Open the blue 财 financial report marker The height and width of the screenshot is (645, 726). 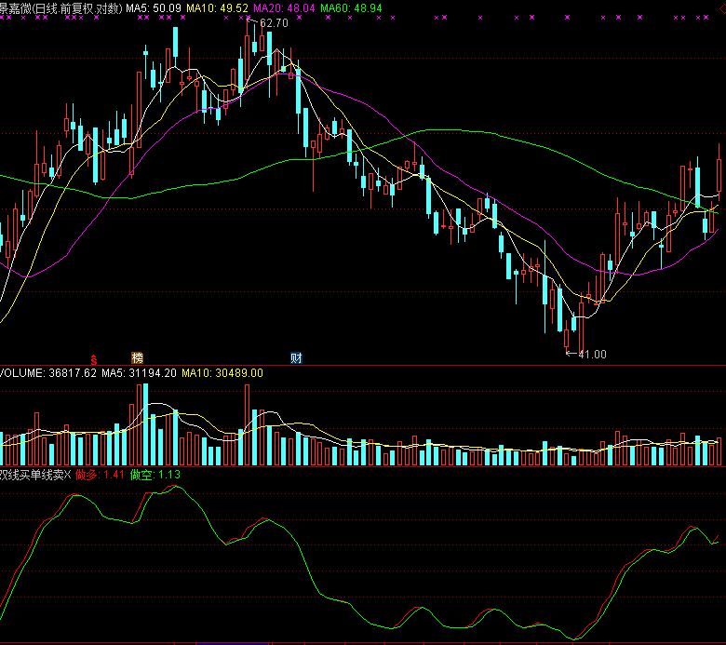(x=296, y=358)
